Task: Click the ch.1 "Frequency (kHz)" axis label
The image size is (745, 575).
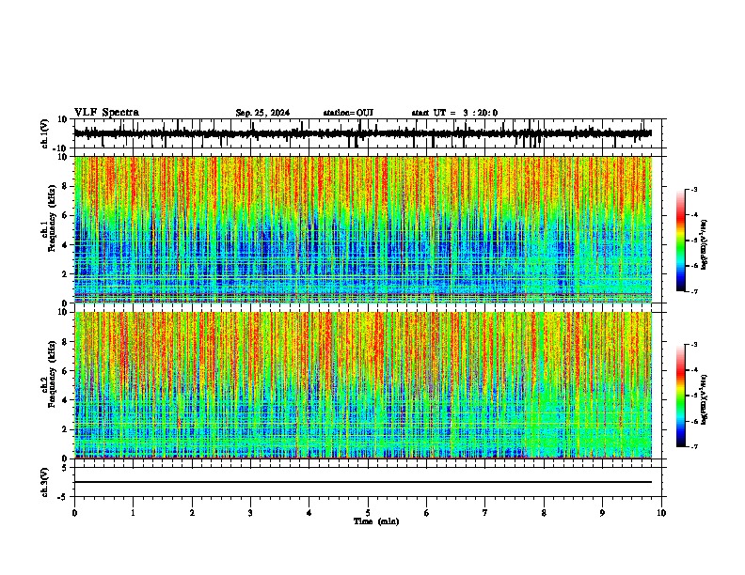Action: tap(52, 219)
